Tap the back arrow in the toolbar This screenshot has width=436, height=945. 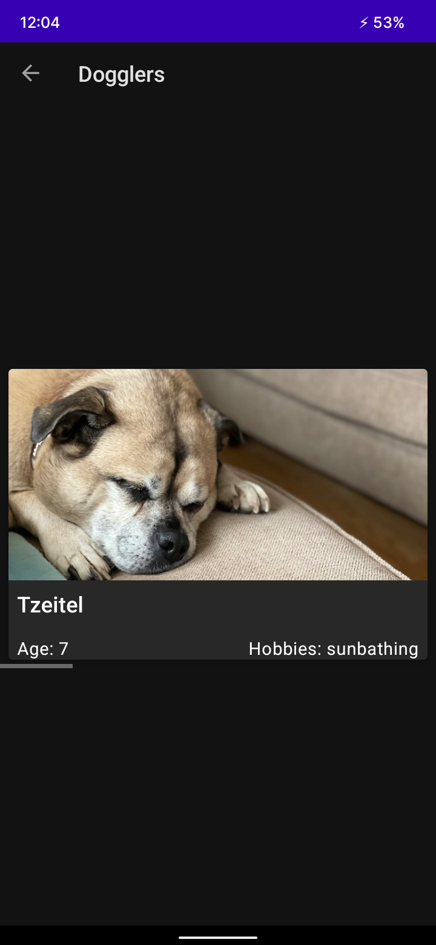point(30,74)
